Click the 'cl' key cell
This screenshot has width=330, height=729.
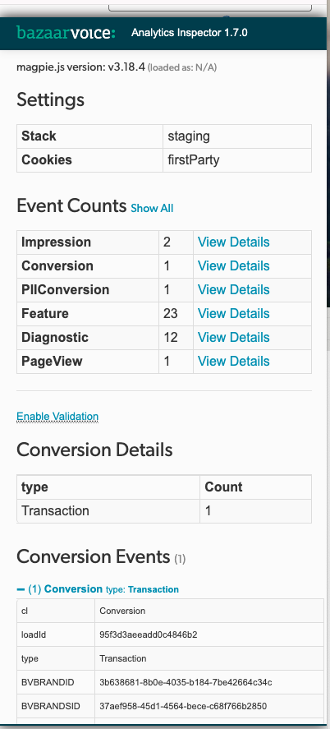(x=56, y=611)
